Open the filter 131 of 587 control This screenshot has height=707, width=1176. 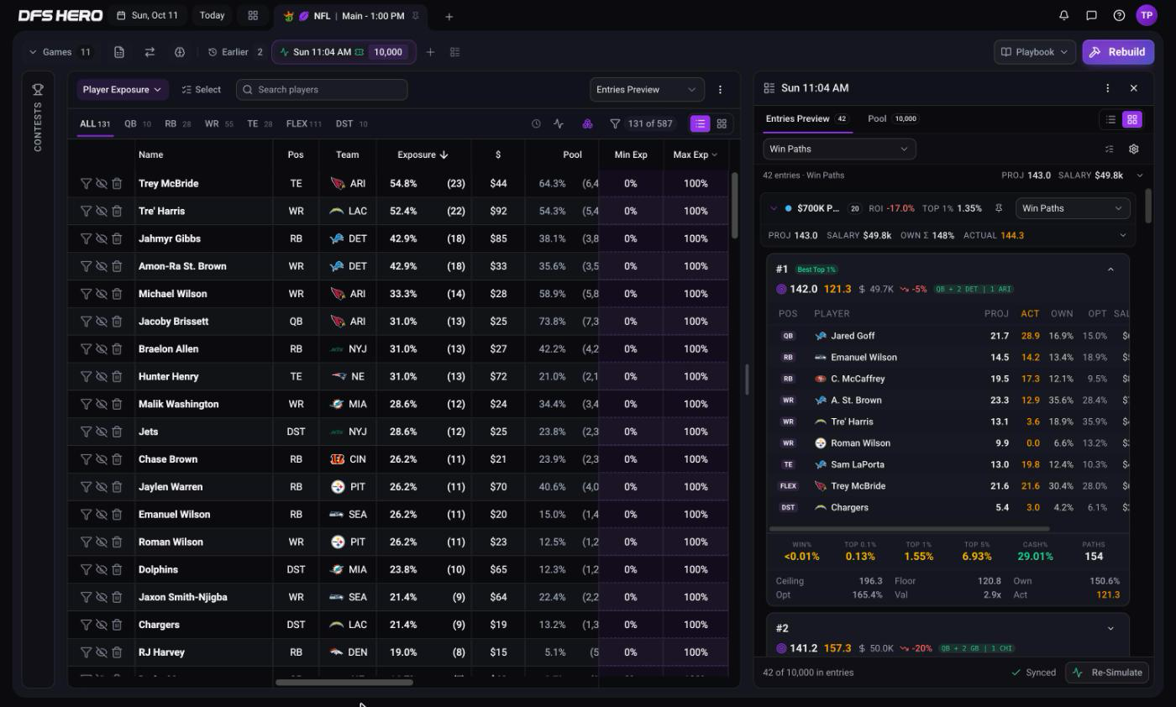tap(642, 123)
